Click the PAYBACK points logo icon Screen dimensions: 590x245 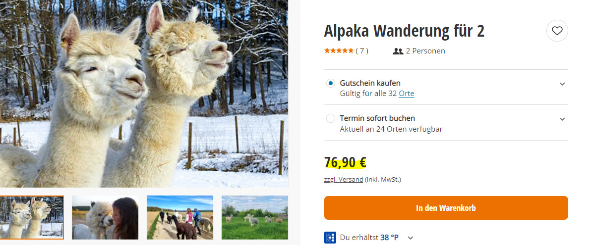[x=330, y=238]
